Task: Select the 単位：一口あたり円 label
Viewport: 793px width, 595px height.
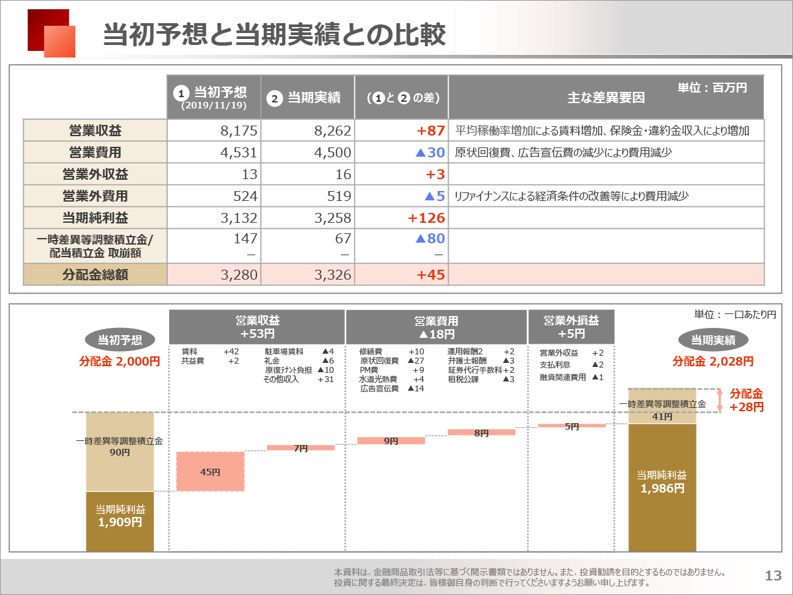Action: click(x=735, y=315)
